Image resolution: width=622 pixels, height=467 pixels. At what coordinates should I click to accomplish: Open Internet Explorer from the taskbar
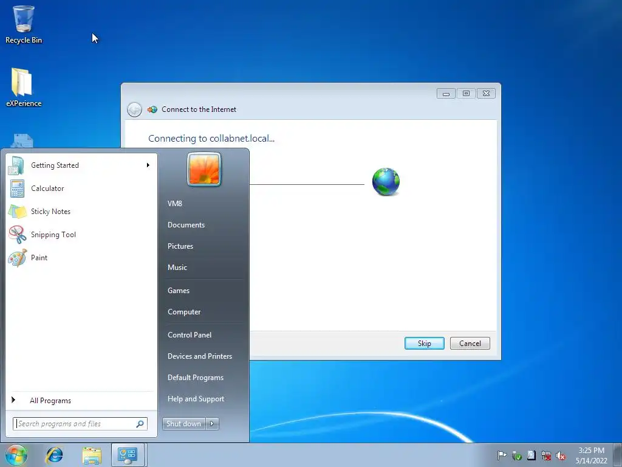click(54, 455)
